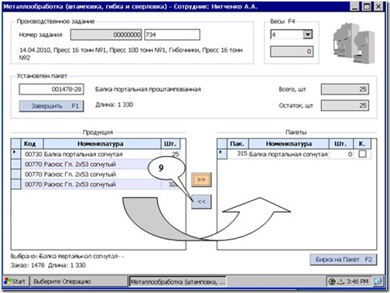Click the press machine image icon
Image resolution: width=390 pixels, height=293 pixels.
pyautogui.click(x=354, y=43)
